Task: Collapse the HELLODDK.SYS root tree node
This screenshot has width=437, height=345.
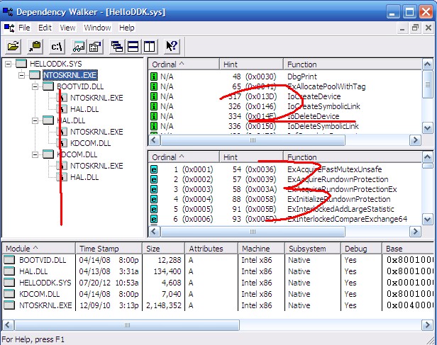Action: click(x=8, y=64)
